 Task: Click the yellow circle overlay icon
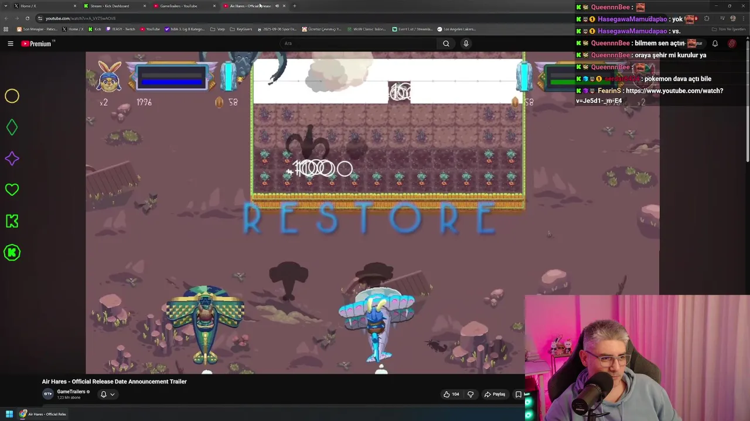[x=12, y=96]
